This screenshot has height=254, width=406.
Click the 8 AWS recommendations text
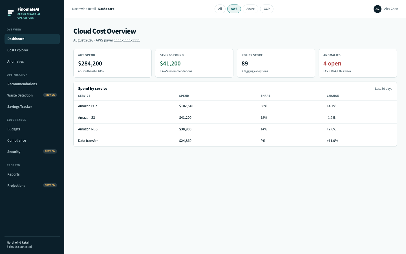click(x=176, y=71)
